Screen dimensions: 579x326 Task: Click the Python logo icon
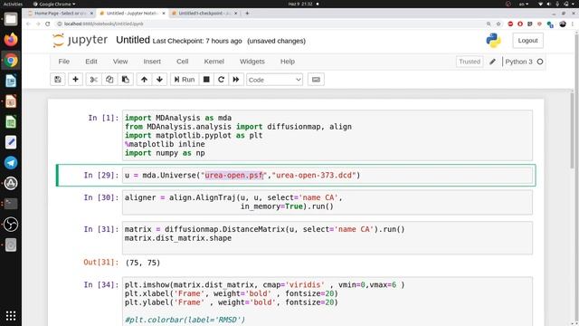(x=493, y=41)
